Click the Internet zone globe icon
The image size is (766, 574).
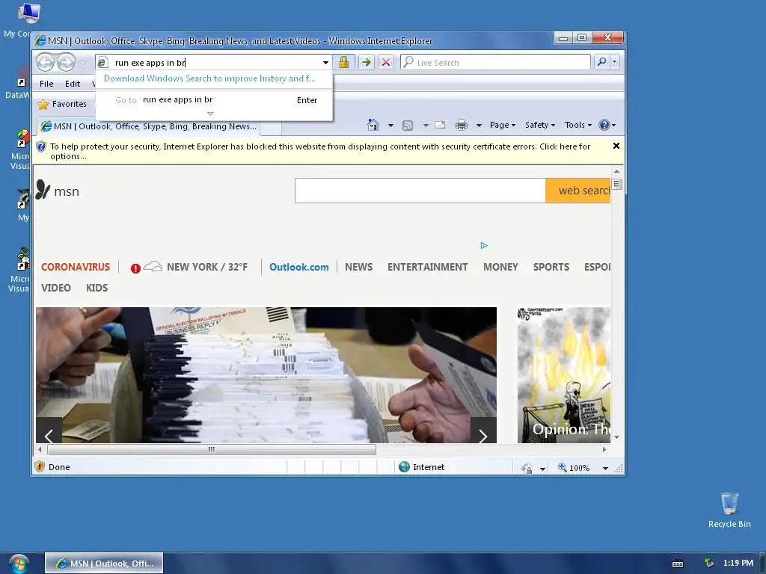coord(404,467)
